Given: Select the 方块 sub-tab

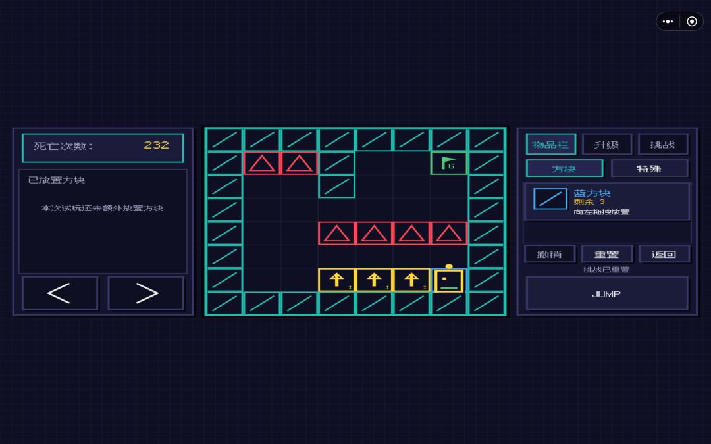Looking at the screenshot, I should [565, 168].
